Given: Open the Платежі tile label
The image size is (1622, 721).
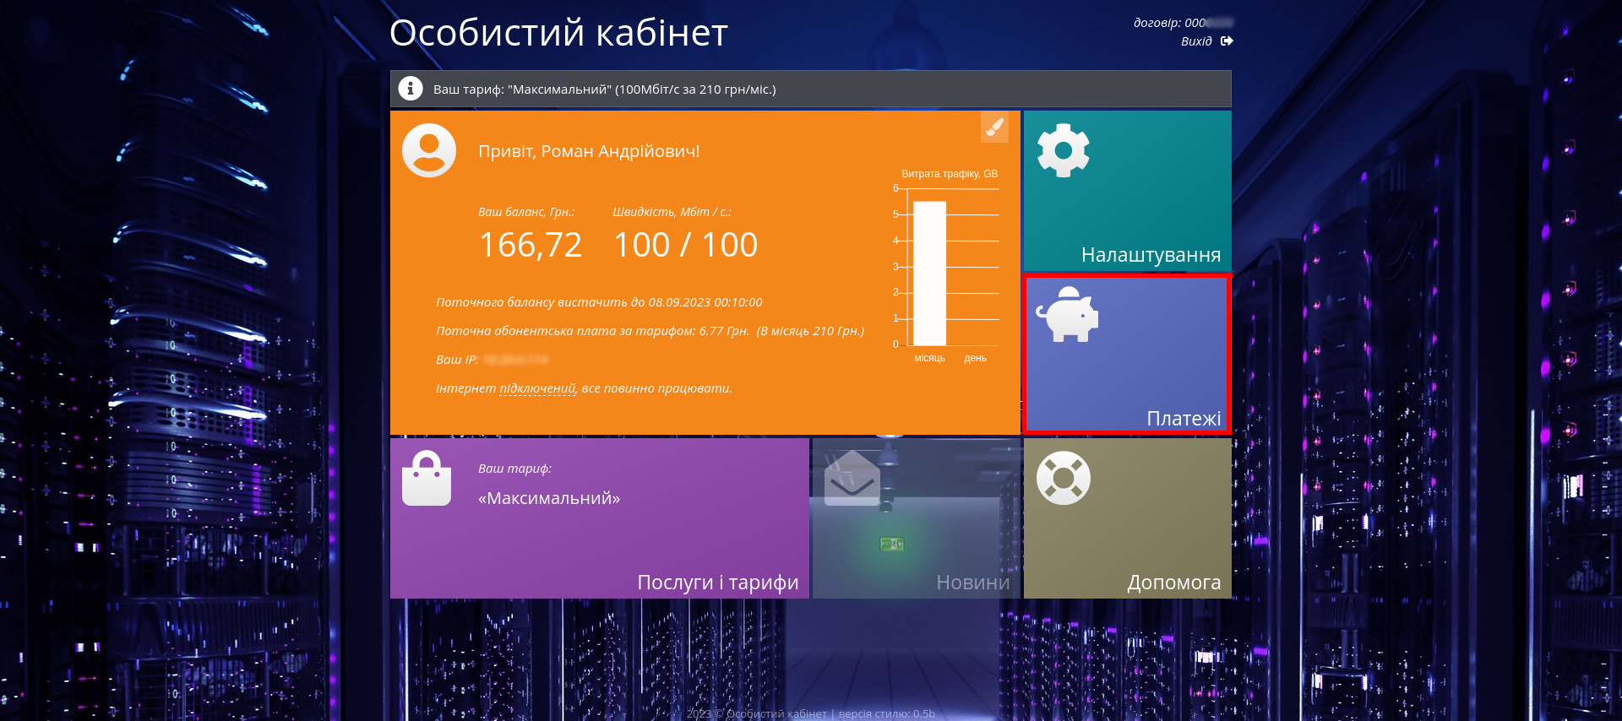Looking at the screenshot, I should point(1183,419).
